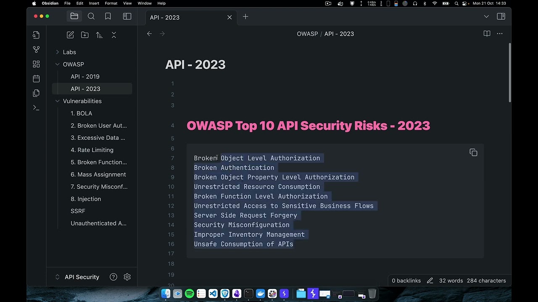Open the View menu

click(127, 3)
